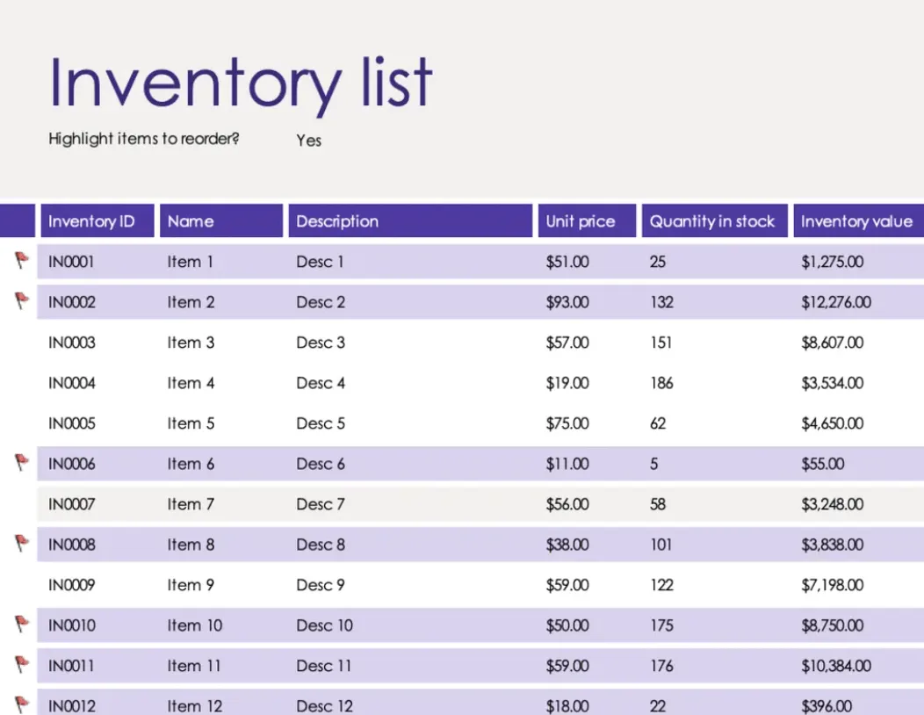Click the $7,198.00 inventory value cell
Screen dimensions: 924x715
(x=832, y=585)
